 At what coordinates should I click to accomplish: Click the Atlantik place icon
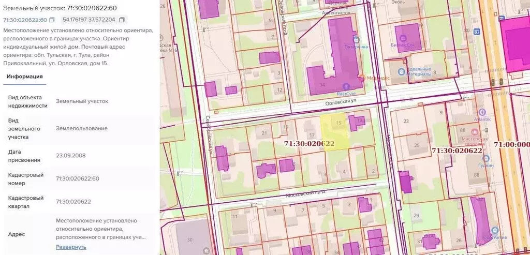[482, 112]
